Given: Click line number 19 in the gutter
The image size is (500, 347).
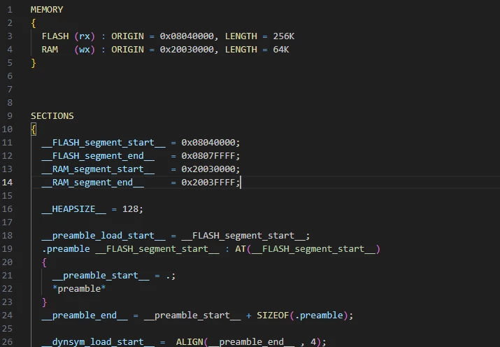Looking at the screenshot, I should pyautogui.click(x=7, y=249).
